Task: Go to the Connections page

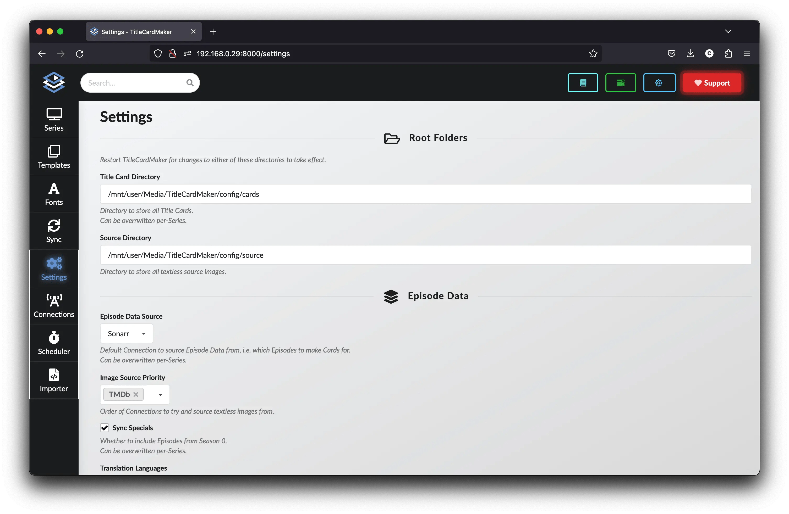Action: (x=53, y=305)
